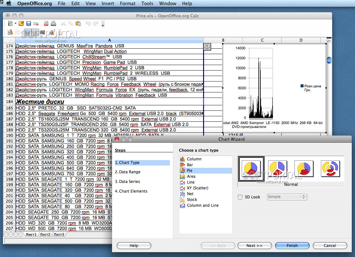Click the Save document toolbar icon
This screenshot has width=355, height=257.
tap(29, 24)
